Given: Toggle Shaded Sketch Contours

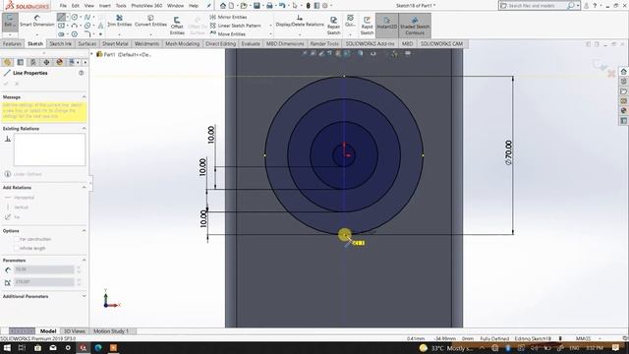Looking at the screenshot, I should coord(415,26).
